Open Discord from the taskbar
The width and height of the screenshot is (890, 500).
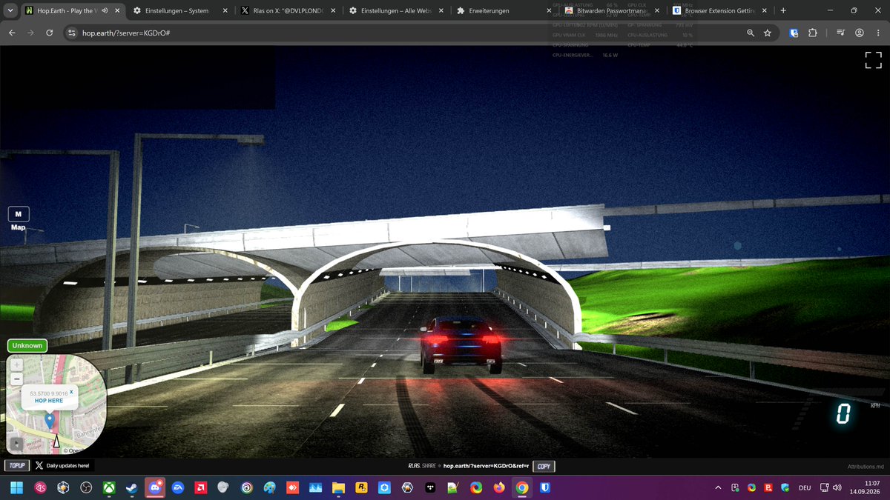[155, 488]
